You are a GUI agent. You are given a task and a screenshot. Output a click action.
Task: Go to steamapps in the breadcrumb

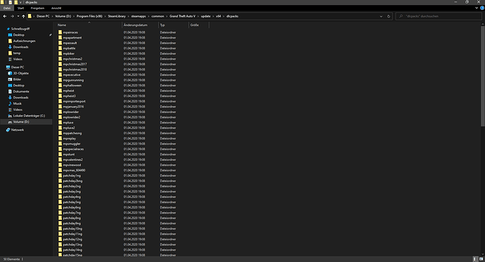pos(138,16)
